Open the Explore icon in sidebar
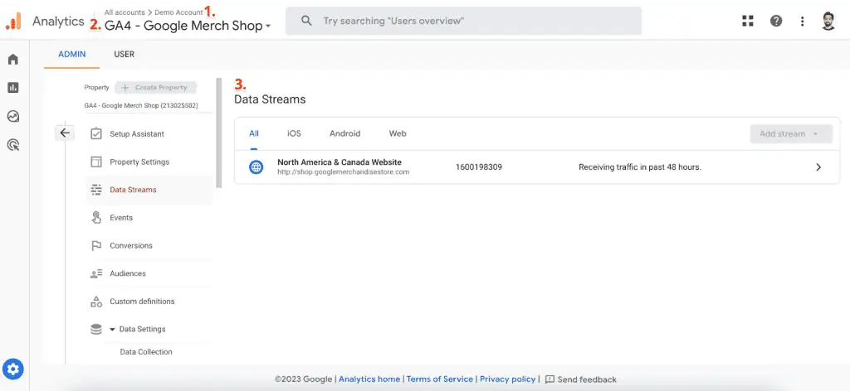 pyautogui.click(x=13, y=116)
